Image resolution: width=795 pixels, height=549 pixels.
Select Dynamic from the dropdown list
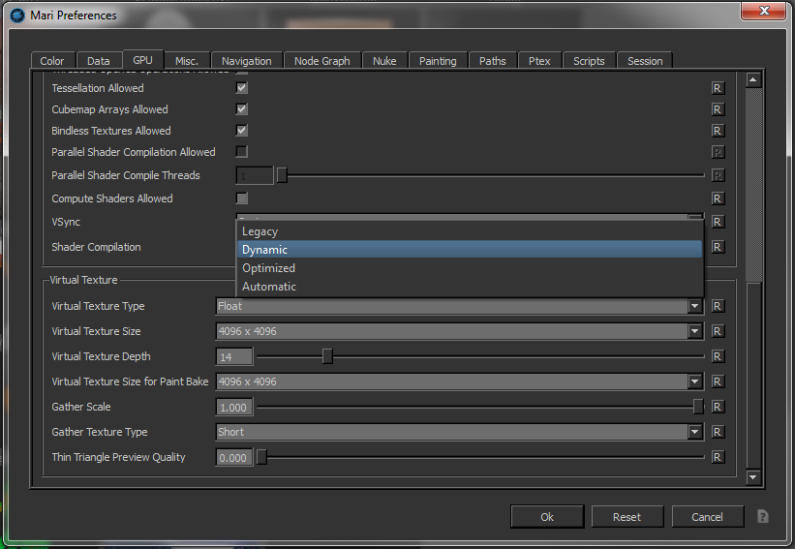pos(470,250)
